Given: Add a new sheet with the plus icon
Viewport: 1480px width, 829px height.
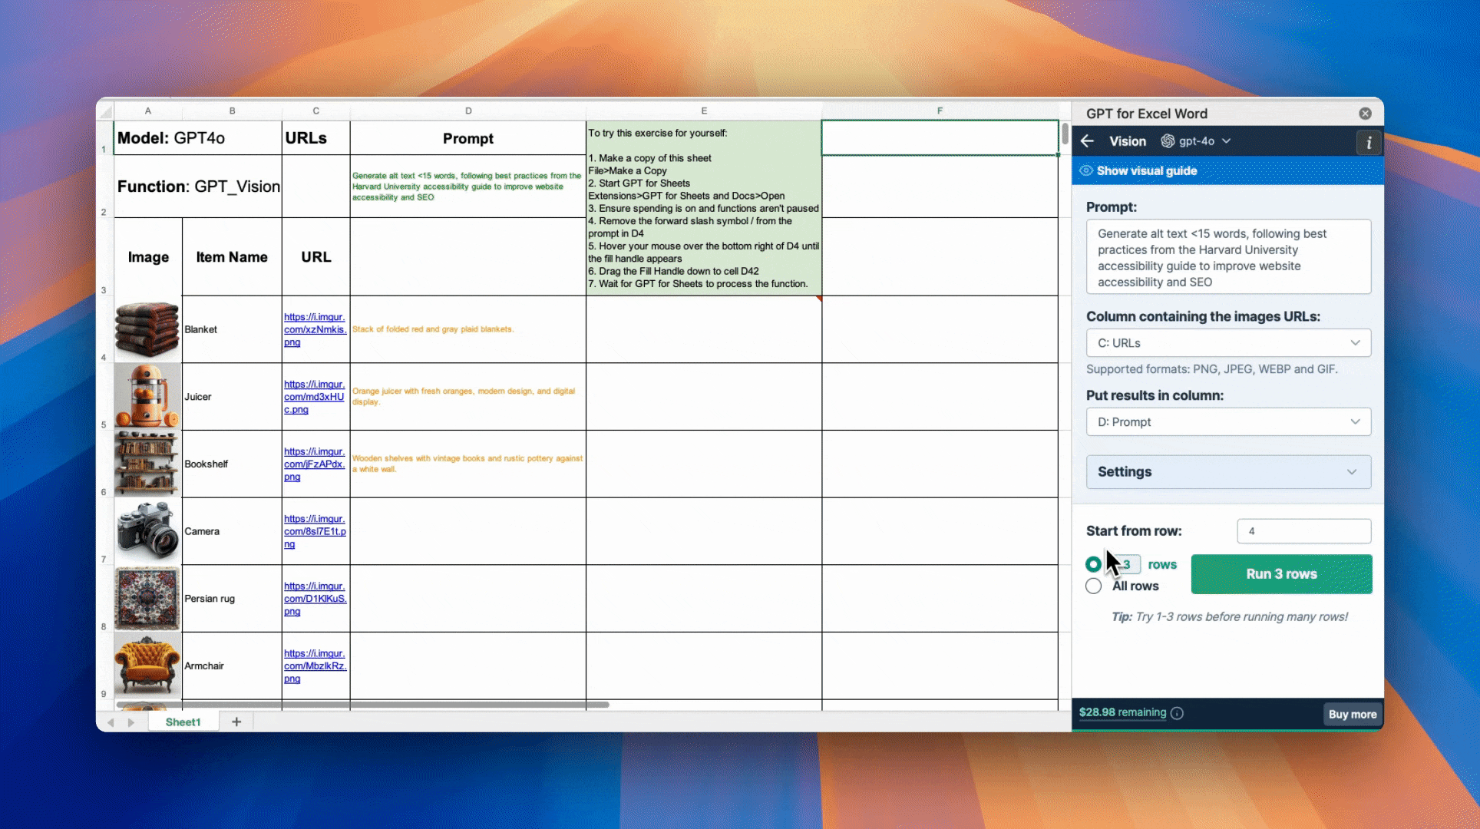Looking at the screenshot, I should tap(236, 722).
